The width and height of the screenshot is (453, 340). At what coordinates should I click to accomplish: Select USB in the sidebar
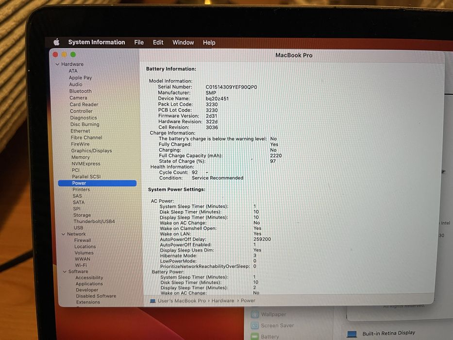pos(78,228)
